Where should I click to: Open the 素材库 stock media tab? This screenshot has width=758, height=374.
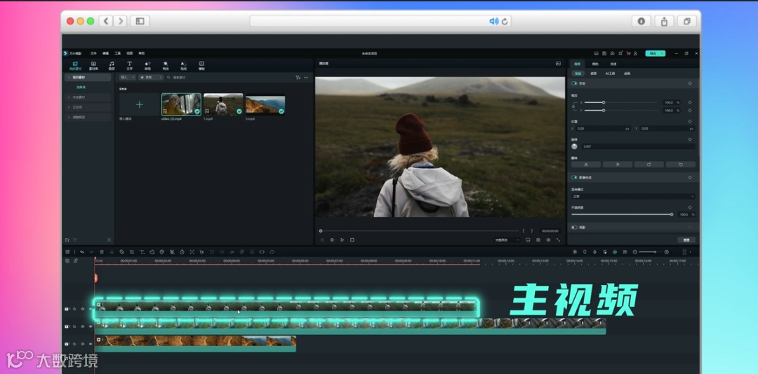pos(93,66)
